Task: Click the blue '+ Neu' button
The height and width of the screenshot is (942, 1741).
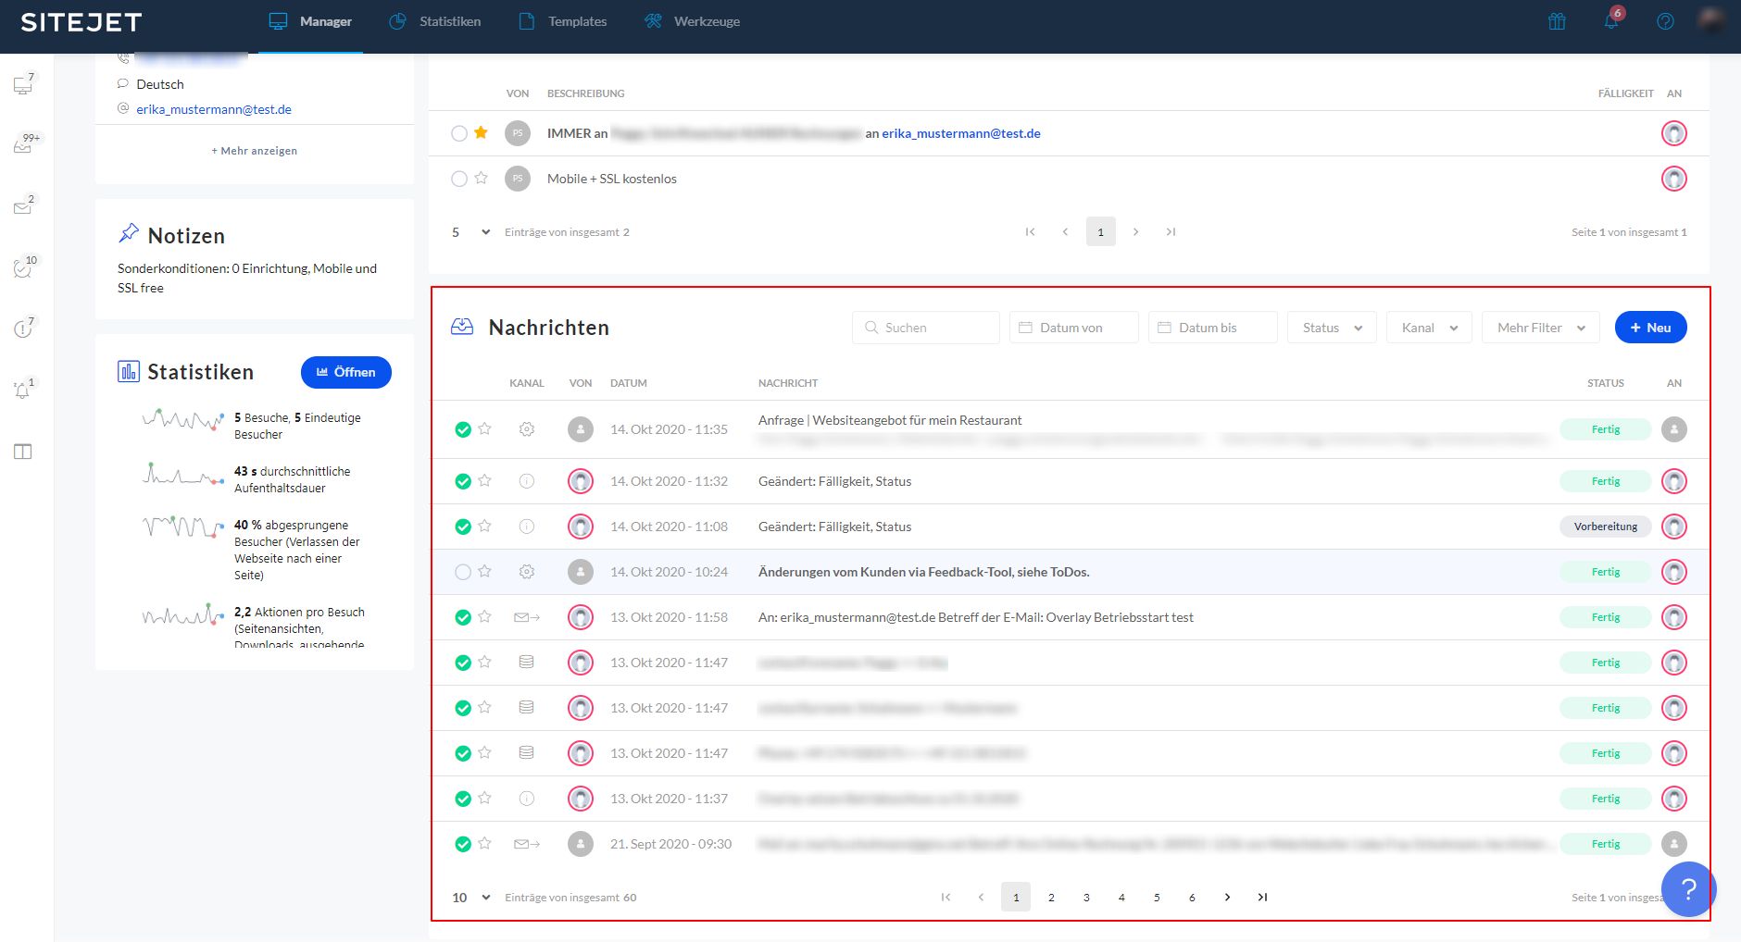Action: click(1650, 328)
